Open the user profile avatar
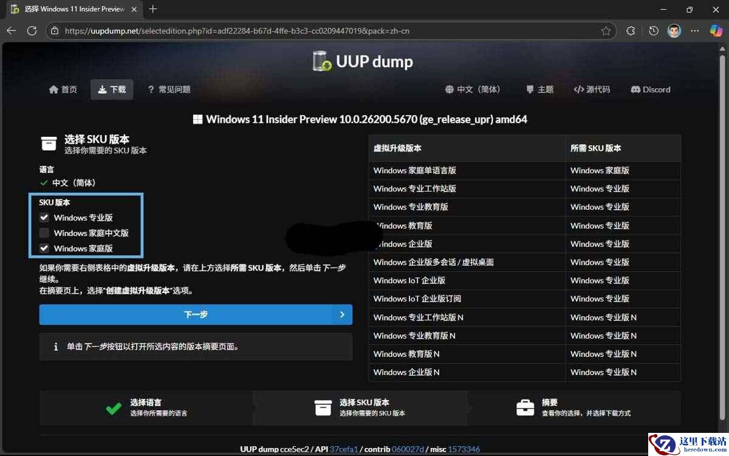The height and width of the screenshot is (456, 729). point(674,30)
